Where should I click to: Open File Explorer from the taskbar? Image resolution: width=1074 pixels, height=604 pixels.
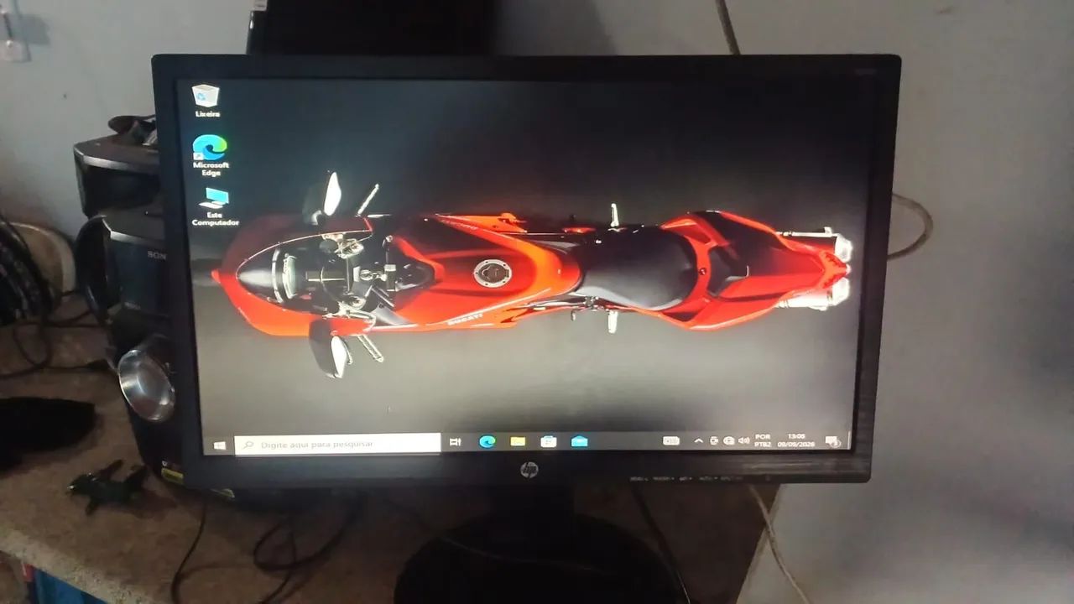pos(518,441)
